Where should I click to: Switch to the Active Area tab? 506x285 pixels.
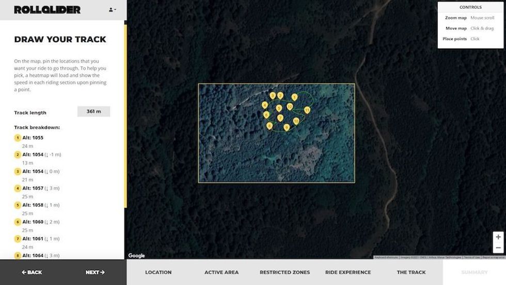coord(221,272)
